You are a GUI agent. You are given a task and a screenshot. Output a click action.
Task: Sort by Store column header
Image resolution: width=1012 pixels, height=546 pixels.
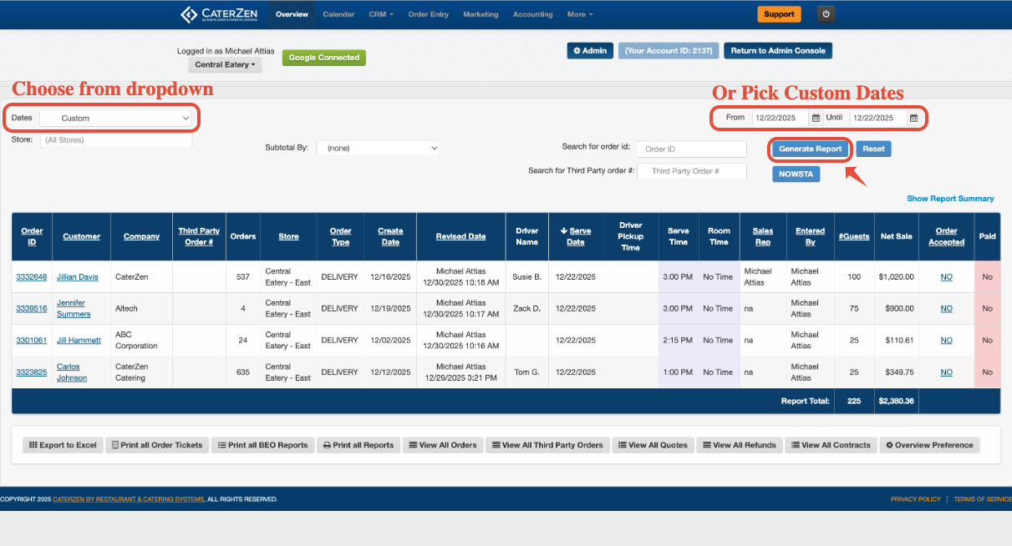[x=288, y=236]
